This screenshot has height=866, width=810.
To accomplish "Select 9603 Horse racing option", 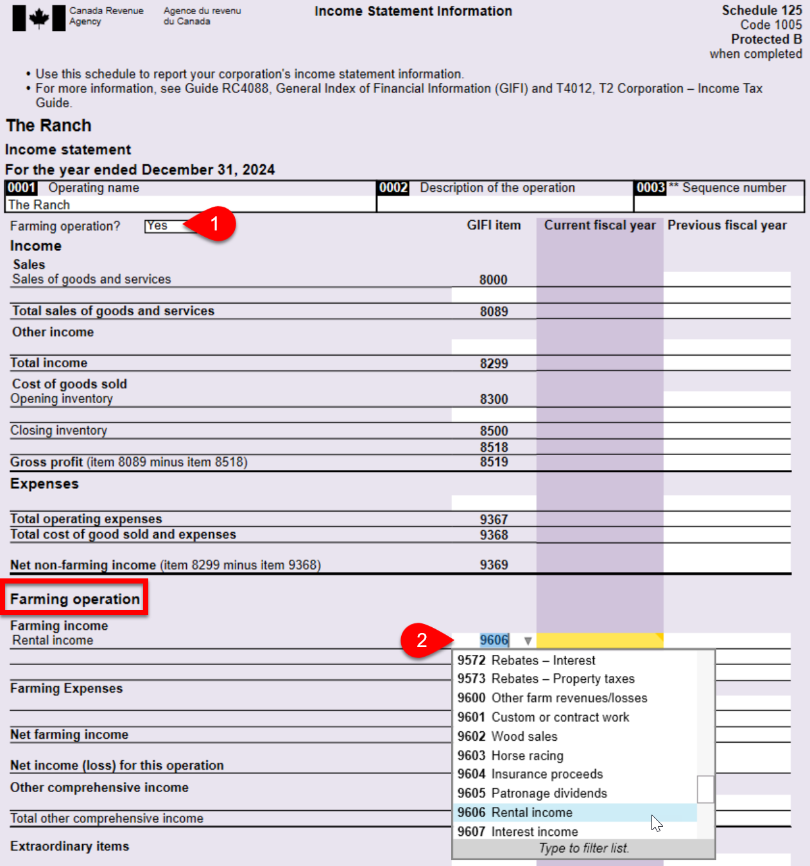I will tap(574, 756).
